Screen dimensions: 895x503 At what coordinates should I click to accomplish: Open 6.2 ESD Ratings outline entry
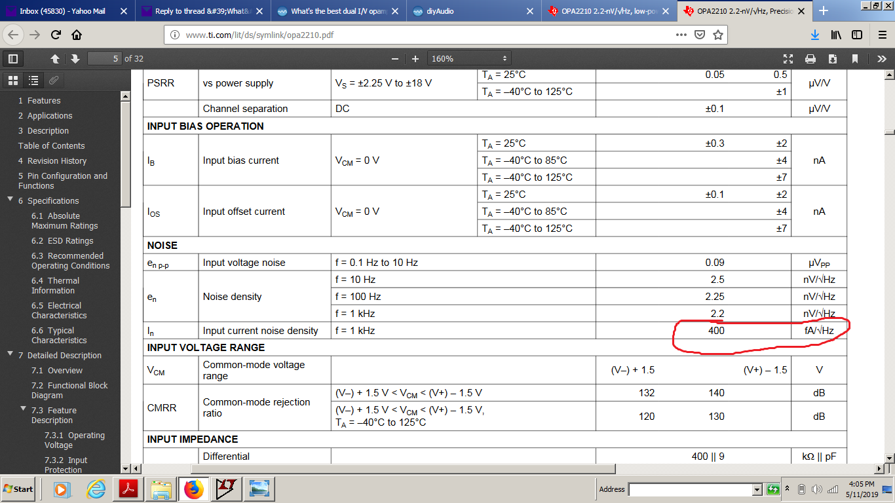click(62, 241)
